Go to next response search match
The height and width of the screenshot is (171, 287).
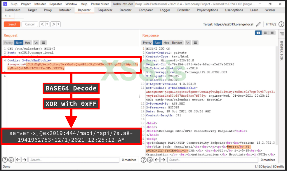coord(163,160)
